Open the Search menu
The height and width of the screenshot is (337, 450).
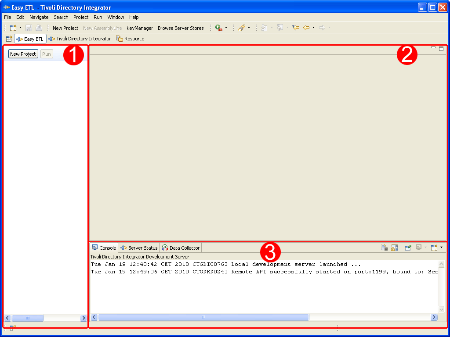(x=61, y=17)
